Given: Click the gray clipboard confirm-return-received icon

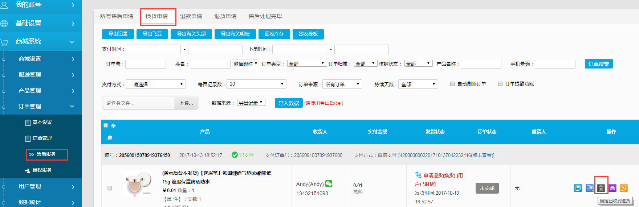Looking at the screenshot, I should (601, 188).
